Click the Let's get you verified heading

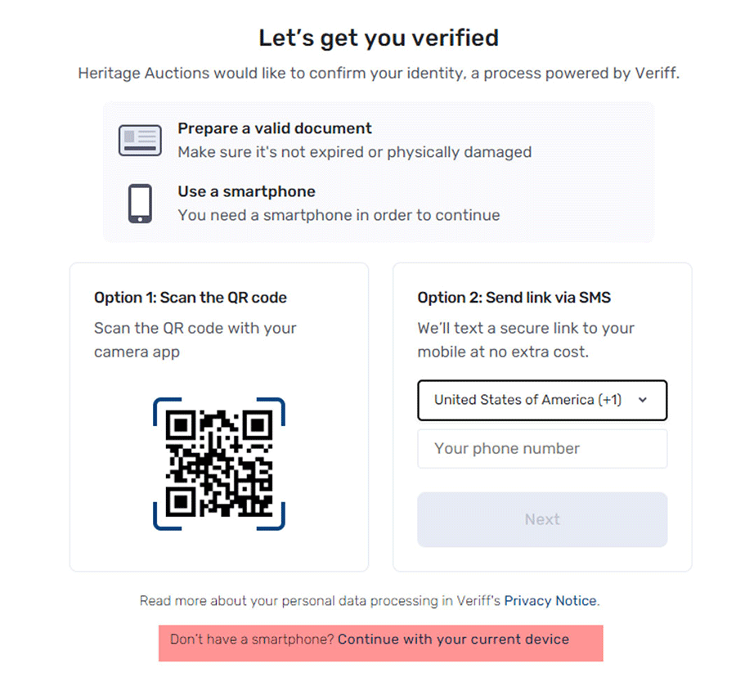click(x=379, y=38)
